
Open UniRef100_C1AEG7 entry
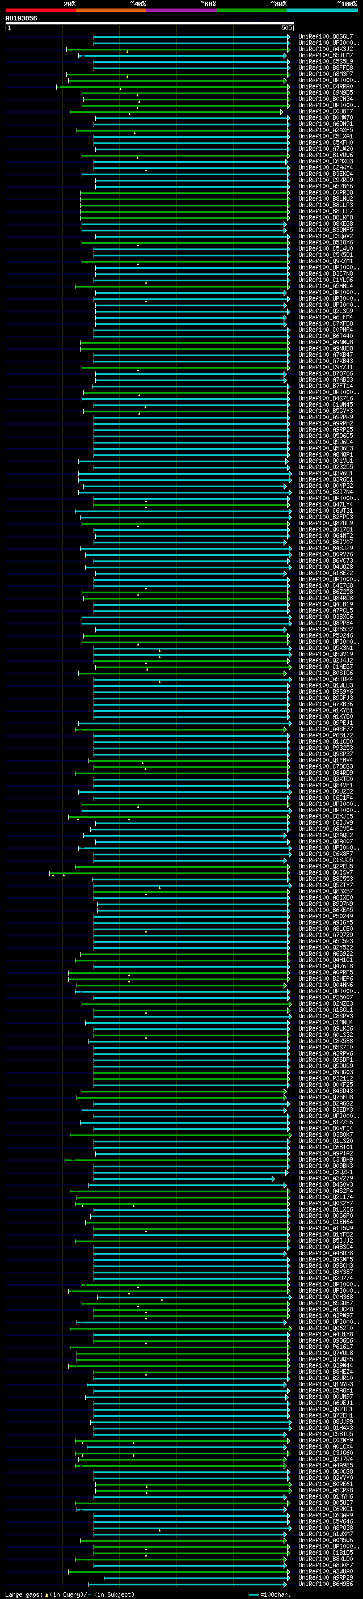[x=325, y=666]
